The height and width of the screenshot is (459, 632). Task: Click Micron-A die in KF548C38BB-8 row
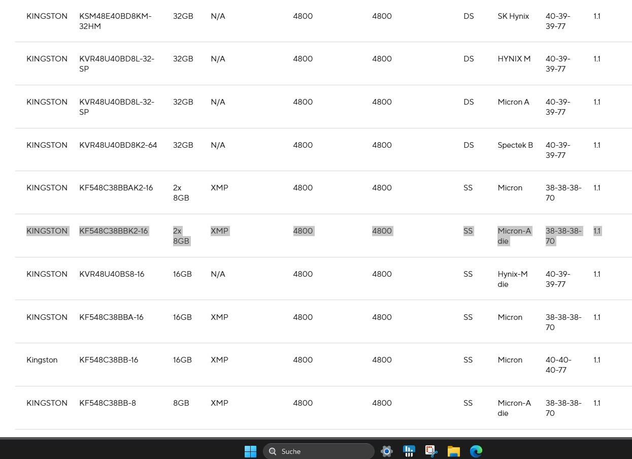click(x=514, y=408)
